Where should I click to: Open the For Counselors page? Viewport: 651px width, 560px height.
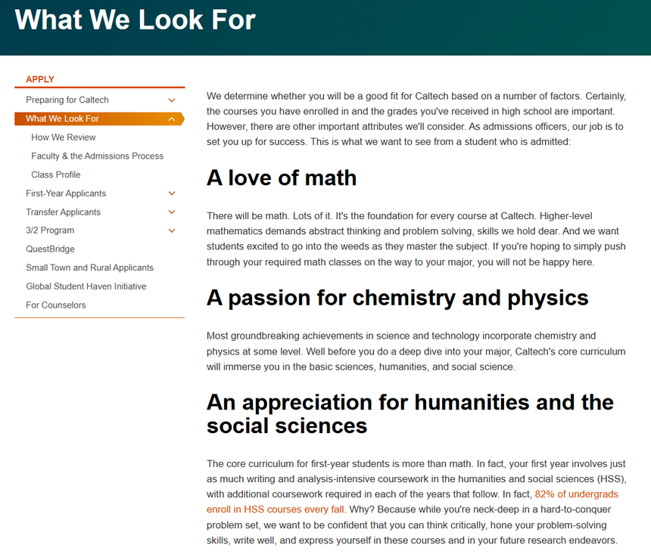coord(56,305)
